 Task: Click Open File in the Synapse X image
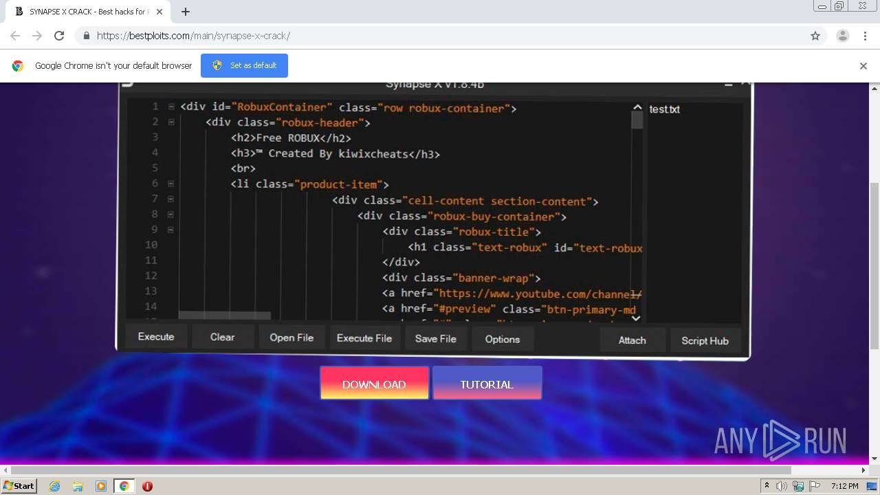point(291,338)
